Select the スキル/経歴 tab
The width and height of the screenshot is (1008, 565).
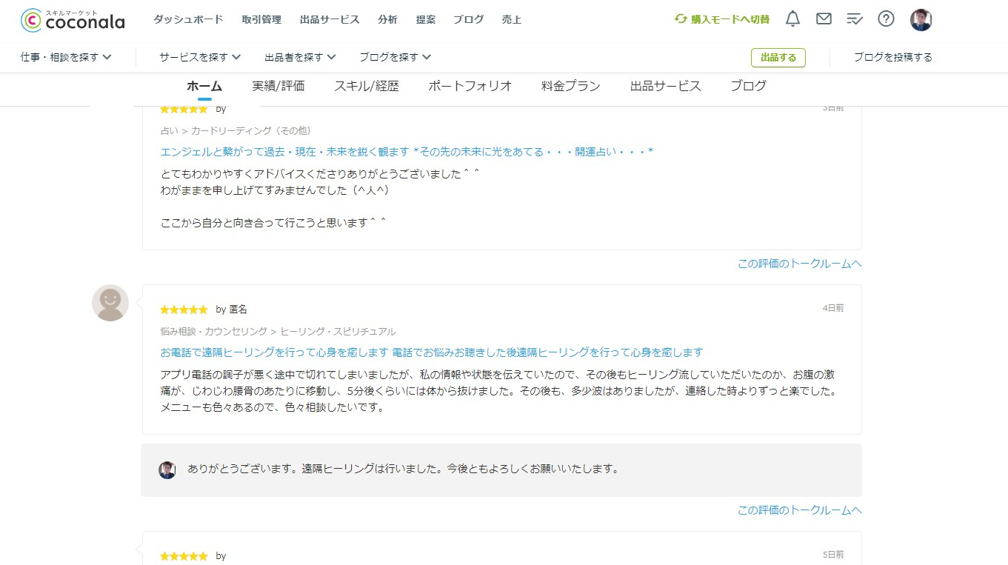(367, 86)
